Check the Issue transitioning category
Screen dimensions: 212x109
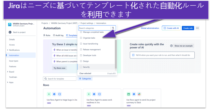(x=81, y=44)
